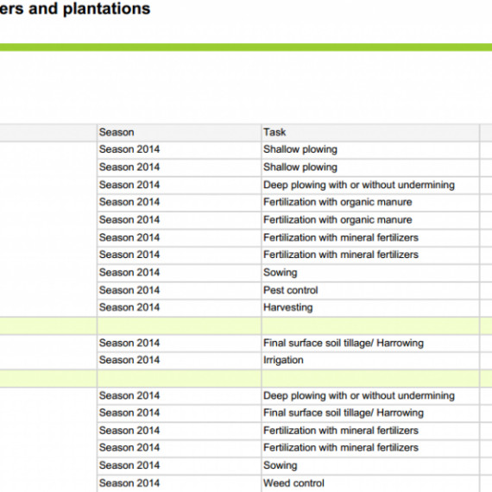Screen dimensions: 492x492
Task: Click the first green separator row
Action: click(x=246, y=325)
